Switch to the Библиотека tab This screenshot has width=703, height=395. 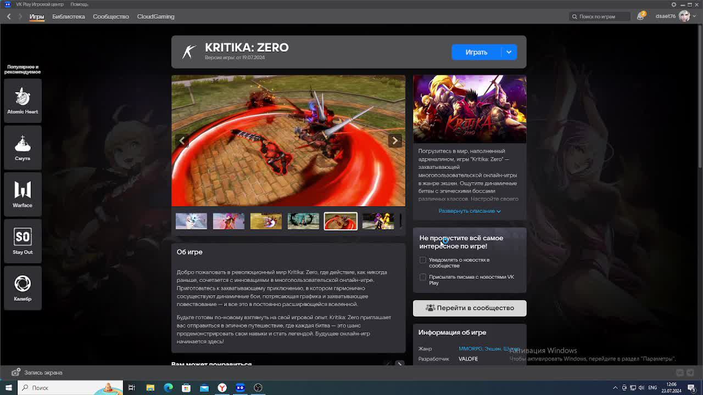click(69, 16)
